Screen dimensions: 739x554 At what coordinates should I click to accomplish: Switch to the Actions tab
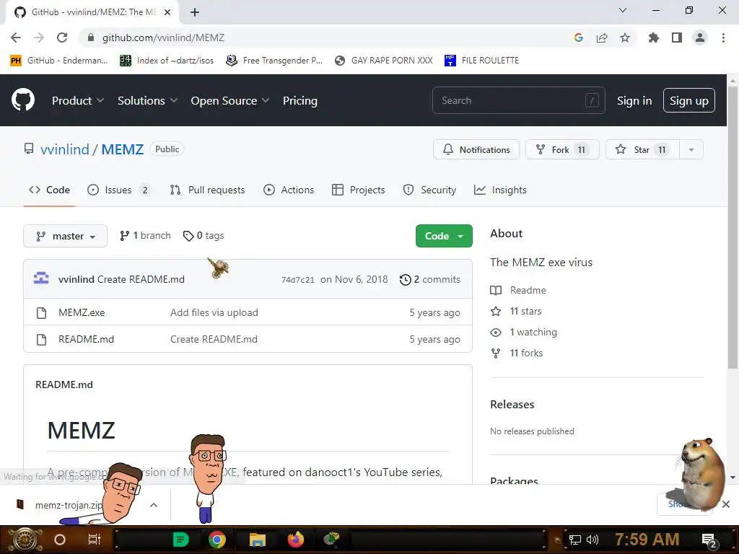click(x=289, y=190)
